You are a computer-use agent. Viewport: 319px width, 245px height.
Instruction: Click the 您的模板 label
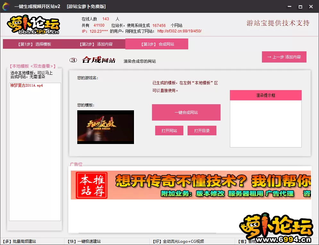86,105
